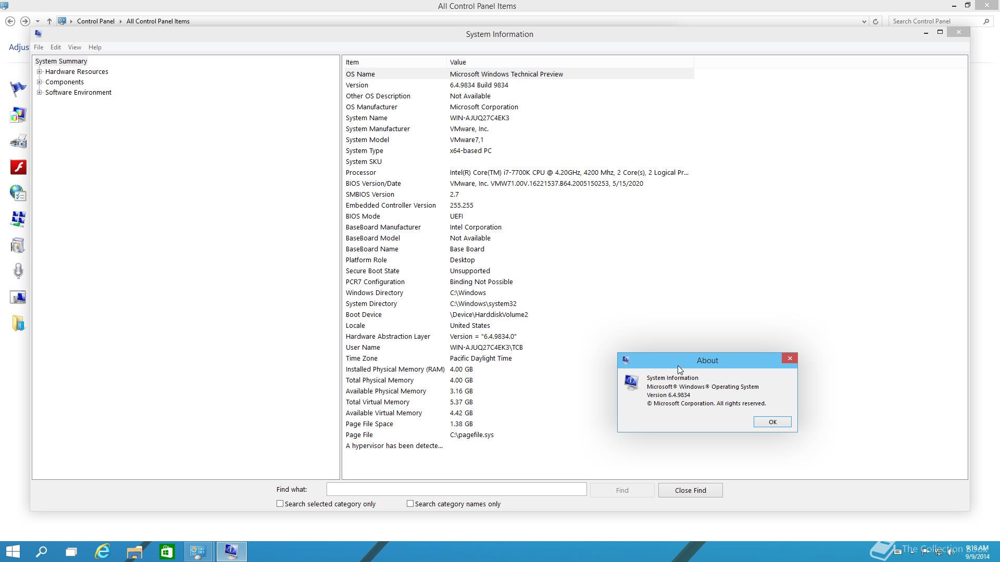Image resolution: width=1000 pixels, height=562 pixels.
Task: Select System Summary in the tree
Action: (x=61, y=61)
